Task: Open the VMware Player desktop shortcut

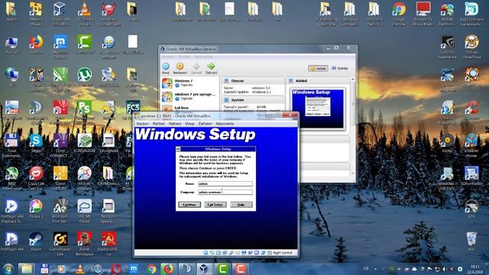Action: click(x=36, y=13)
